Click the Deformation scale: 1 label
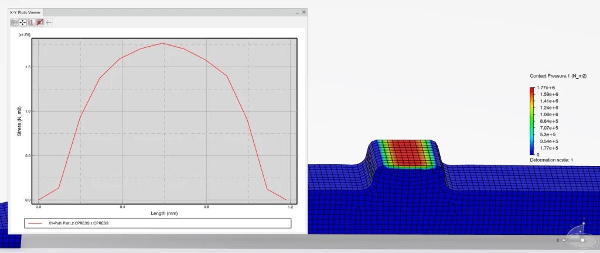The width and height of the screenshot is (600, 253). (551, 160)
